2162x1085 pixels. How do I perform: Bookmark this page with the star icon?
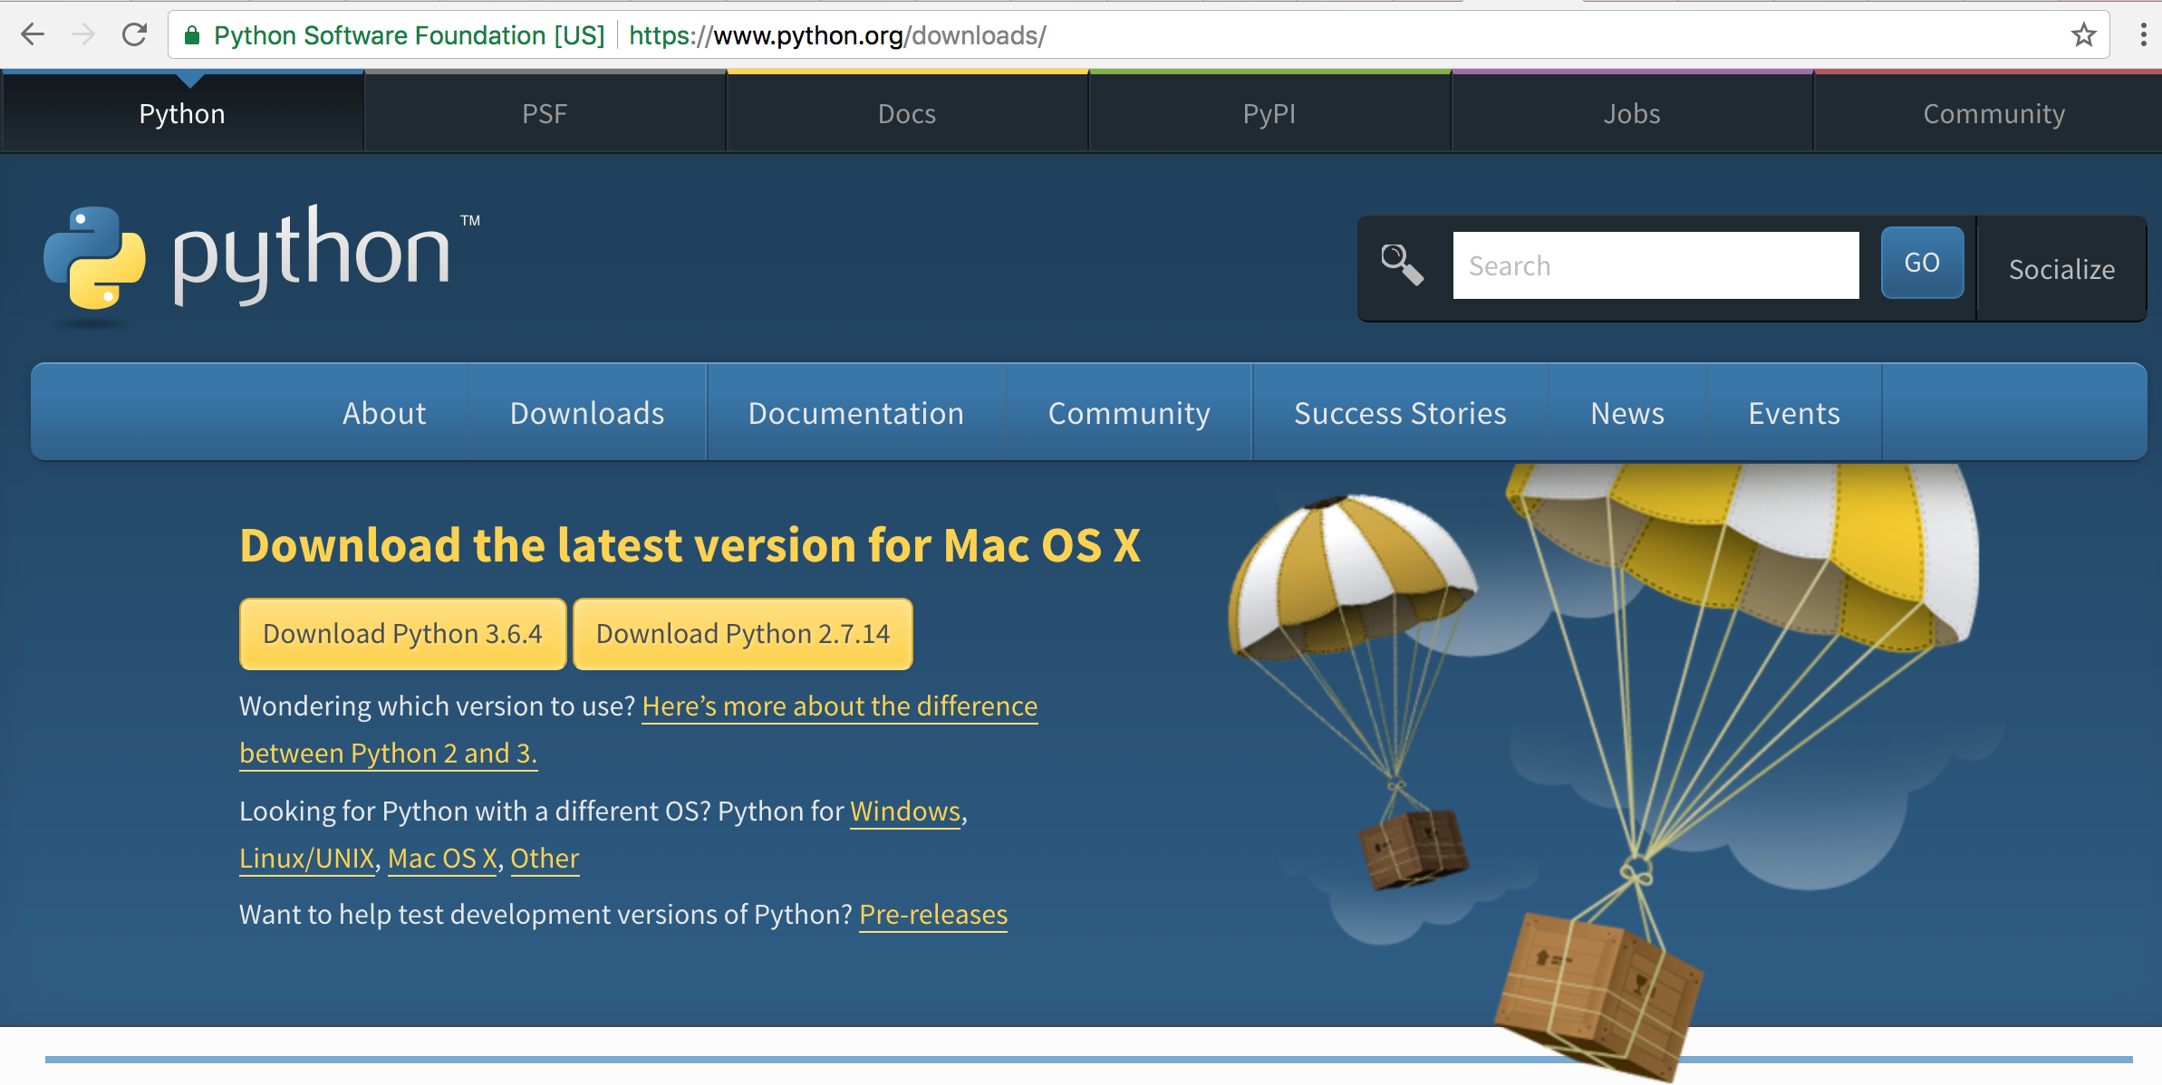[2083, 35]
